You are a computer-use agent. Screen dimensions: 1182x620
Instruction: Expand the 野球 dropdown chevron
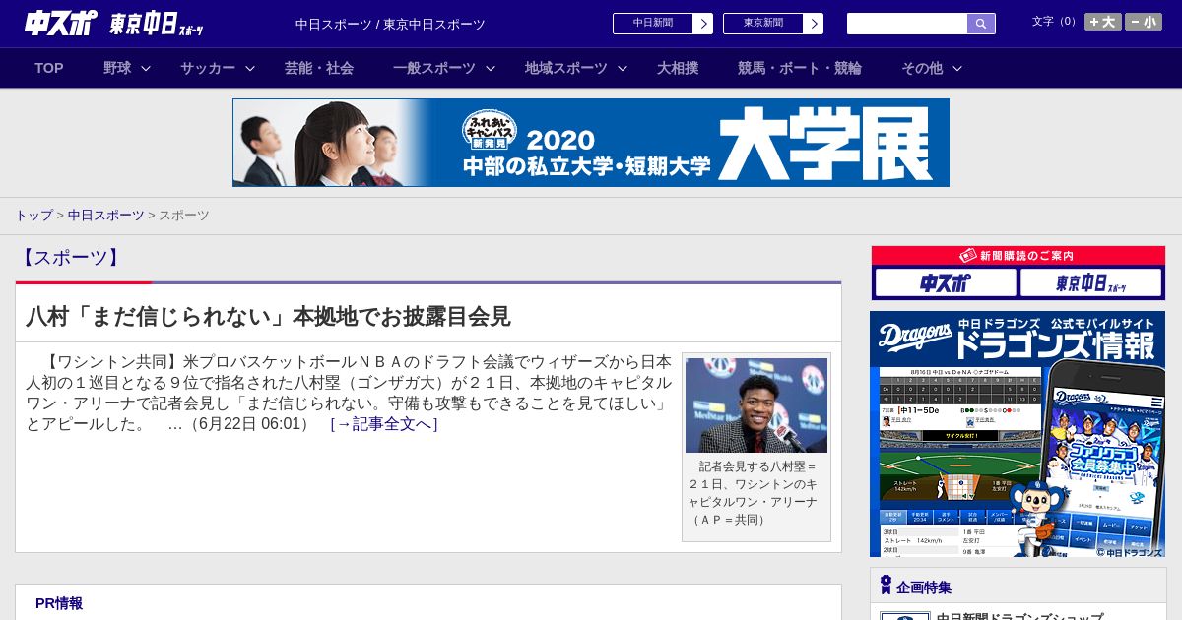coord(146,68)
